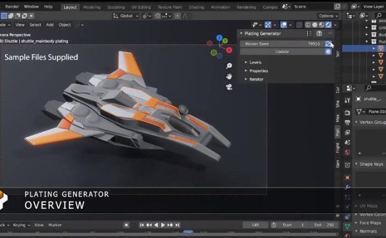Select the box select mode icon
The image size is (386, 238).
pos(4,16)
